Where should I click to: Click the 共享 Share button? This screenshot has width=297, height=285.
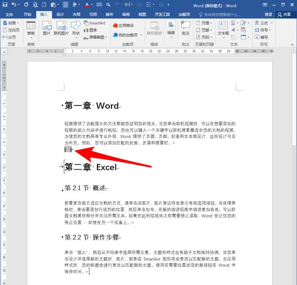[285, 14]
